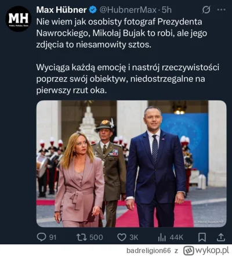The image size is (232, 256).
Task: Click the reply speech bubble icon
Action: click(41, 237)
